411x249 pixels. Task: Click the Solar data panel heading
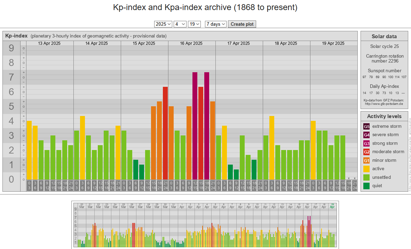[x=384, y=36]
